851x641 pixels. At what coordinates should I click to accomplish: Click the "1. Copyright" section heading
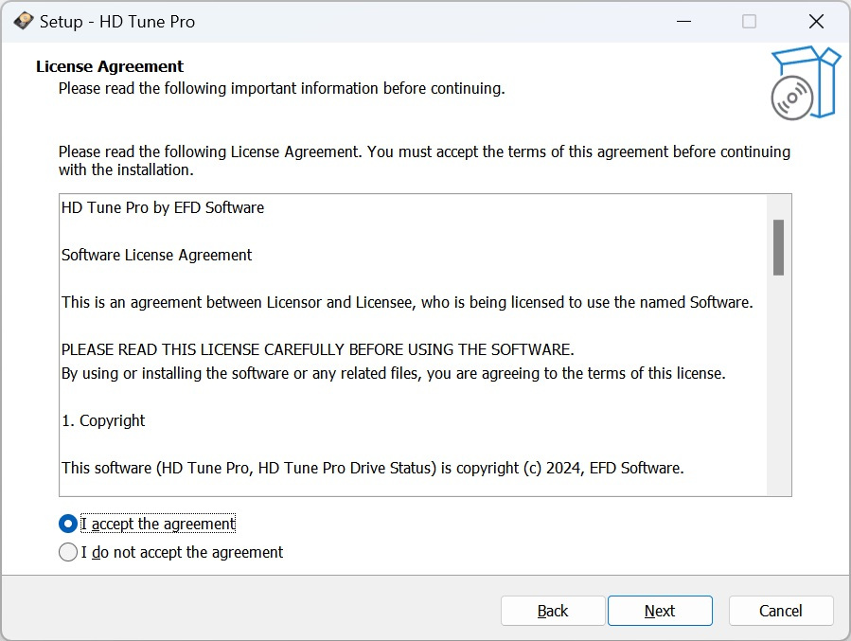click(104, 420)
